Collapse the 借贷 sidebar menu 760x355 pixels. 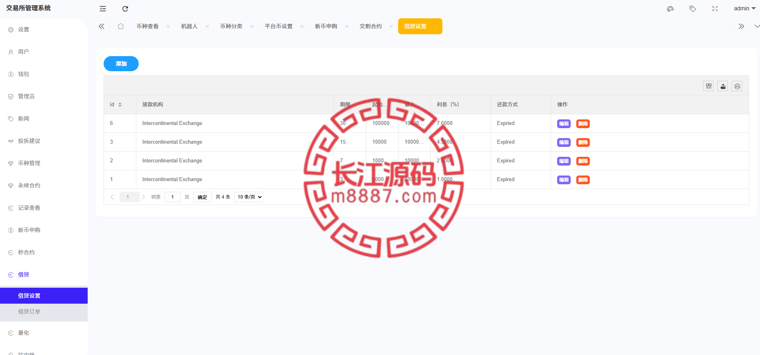click(44, 275)
